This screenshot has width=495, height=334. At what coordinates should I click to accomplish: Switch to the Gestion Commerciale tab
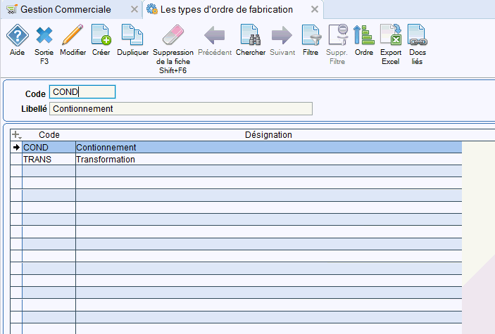point(65,9)
